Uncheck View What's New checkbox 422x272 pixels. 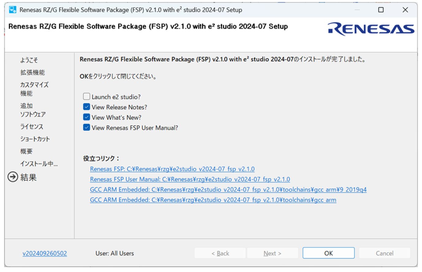pos(86,117)
